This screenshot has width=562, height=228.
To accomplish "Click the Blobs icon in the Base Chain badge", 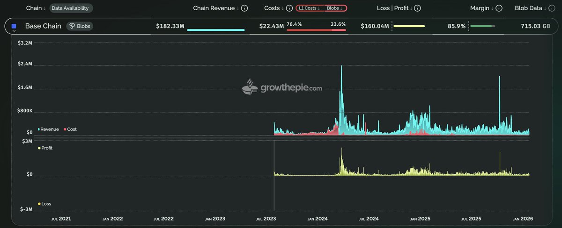I will point(73,26).
